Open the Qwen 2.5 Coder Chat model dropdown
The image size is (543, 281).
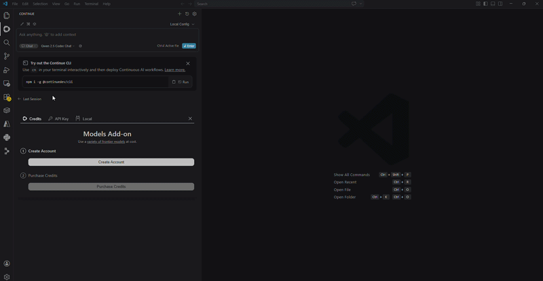click(x=58, y=46)
